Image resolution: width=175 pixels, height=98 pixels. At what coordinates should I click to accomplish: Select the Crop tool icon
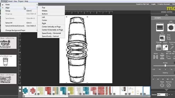pyautogui.click(x=168, y=38)
